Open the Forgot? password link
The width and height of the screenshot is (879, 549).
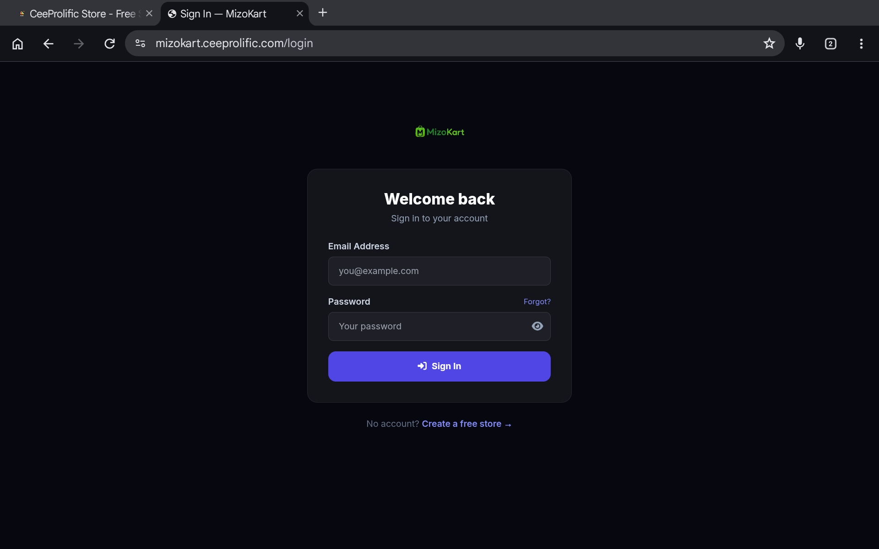[537, 301]
